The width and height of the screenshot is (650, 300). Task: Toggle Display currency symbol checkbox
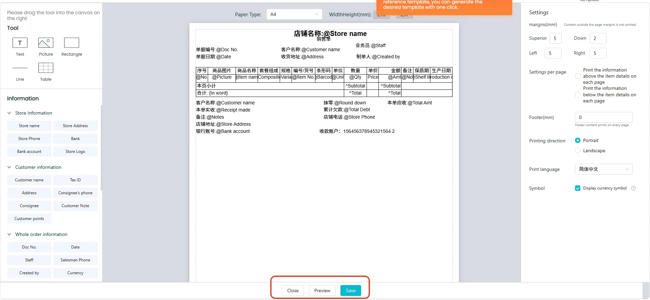click(578, 188)
